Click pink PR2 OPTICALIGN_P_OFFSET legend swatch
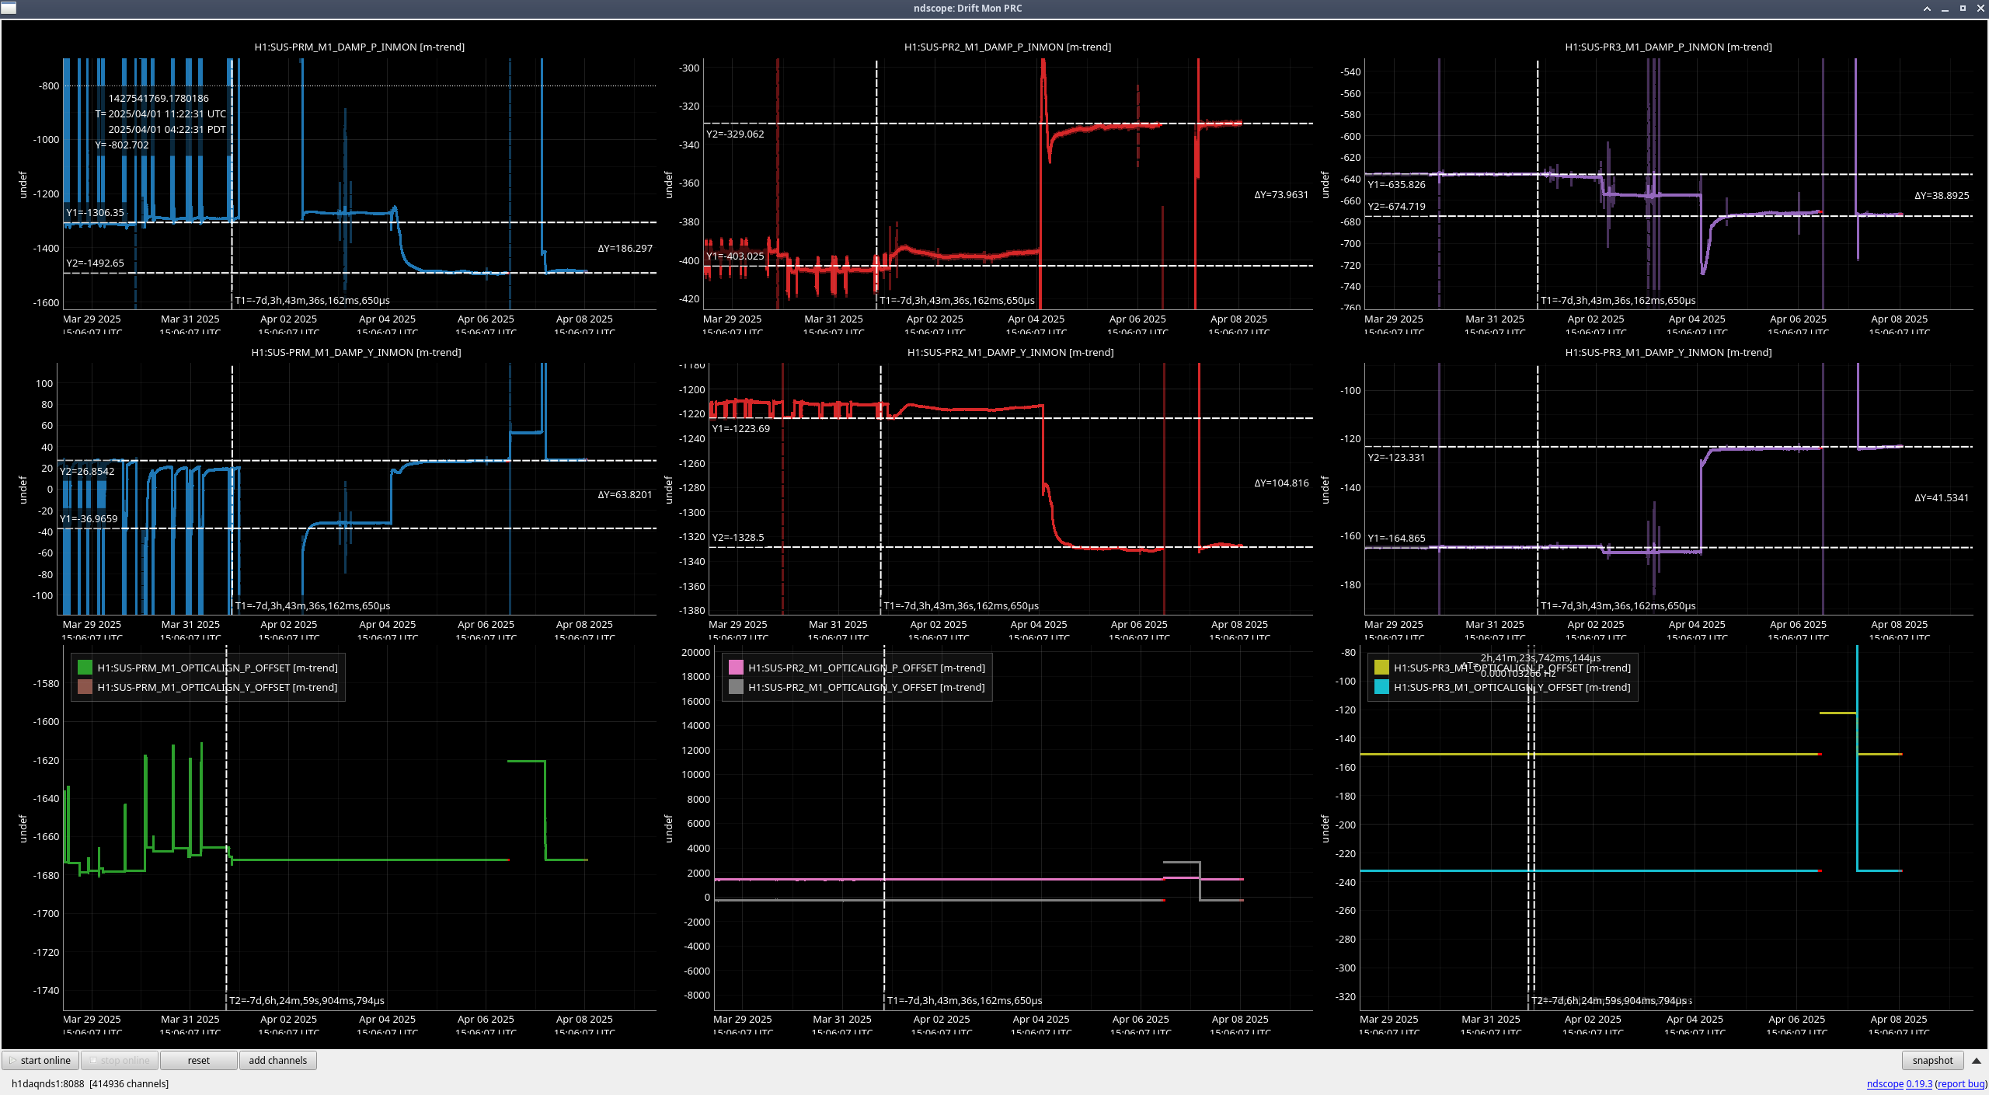The width and height of the screenshot is (1989, 1095). tap(736, 668)
